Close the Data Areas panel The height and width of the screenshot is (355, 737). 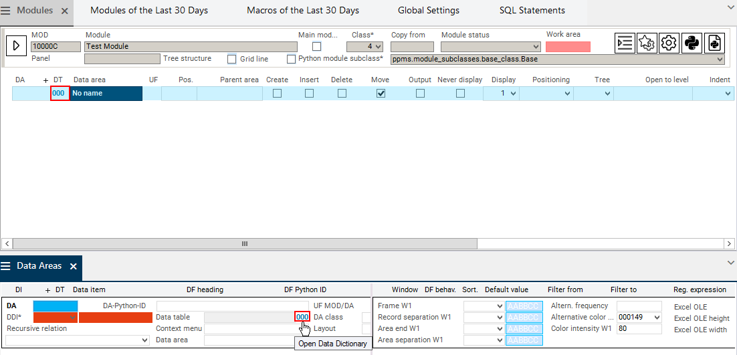[74, 266]
